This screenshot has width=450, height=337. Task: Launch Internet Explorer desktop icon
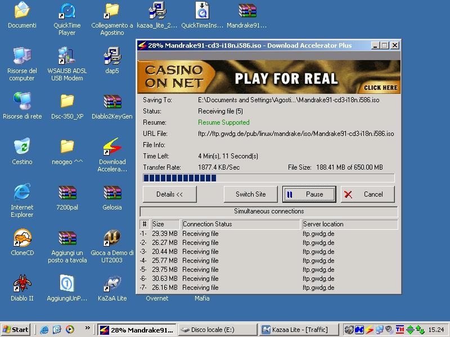point(22,192)
